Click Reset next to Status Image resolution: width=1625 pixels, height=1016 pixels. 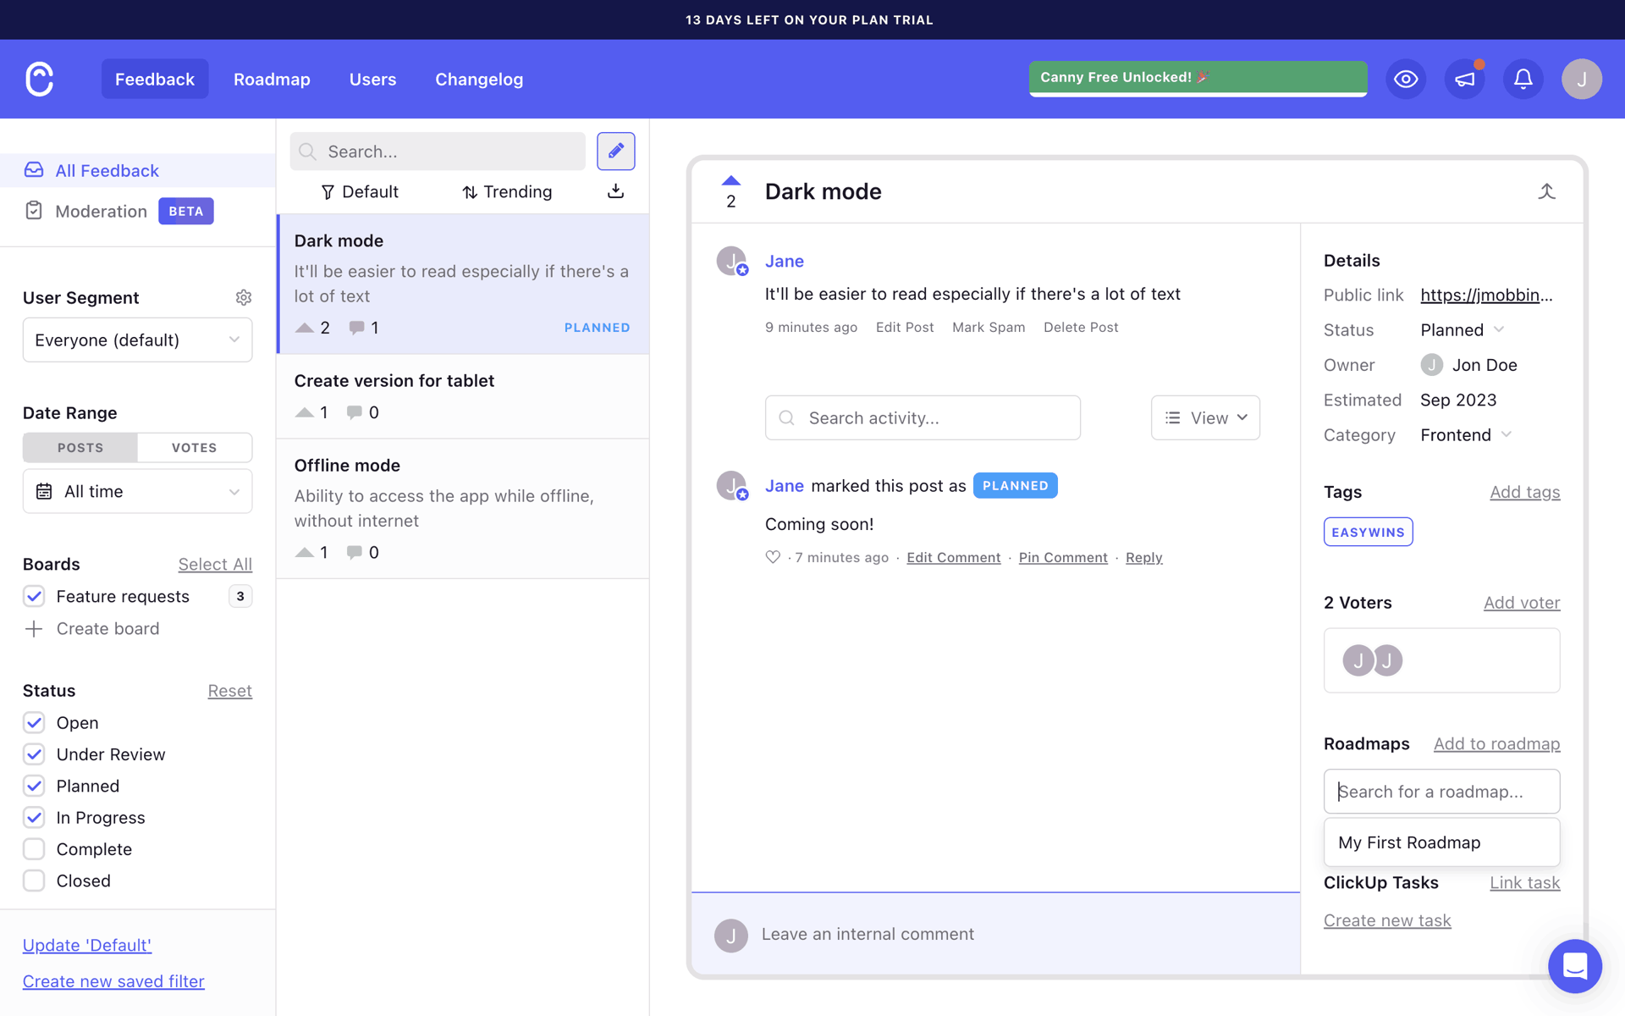[229, 691]
